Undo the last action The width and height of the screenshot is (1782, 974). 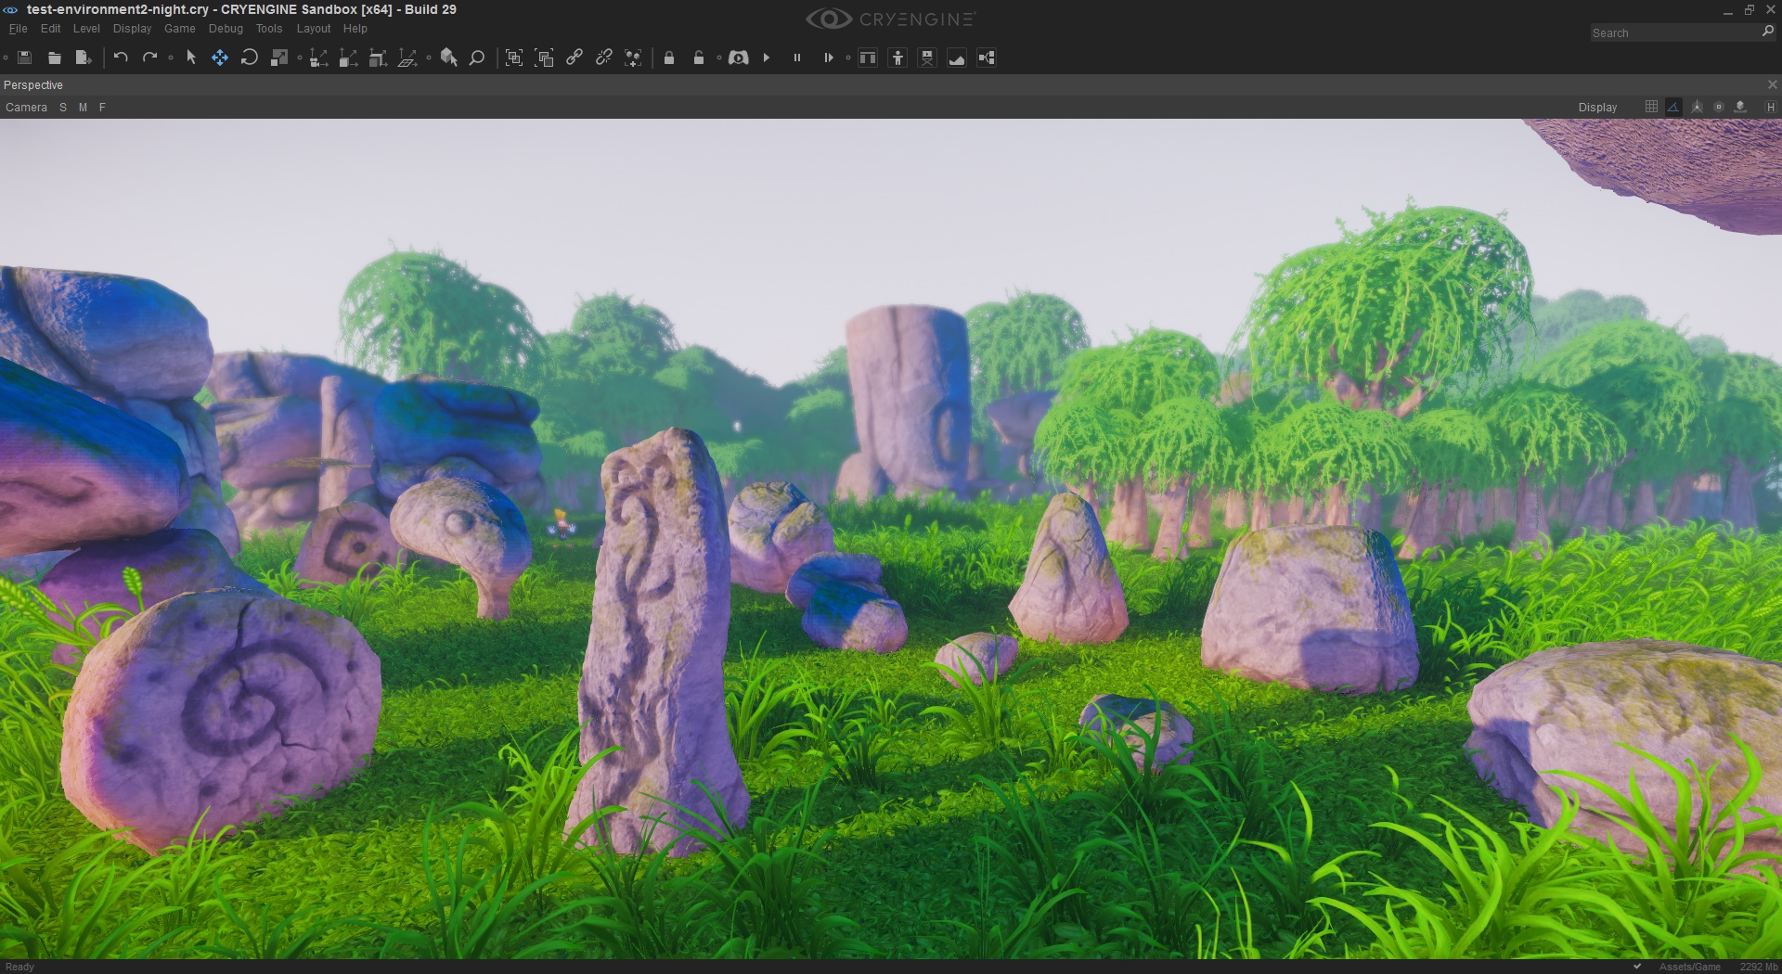[121, 58]
